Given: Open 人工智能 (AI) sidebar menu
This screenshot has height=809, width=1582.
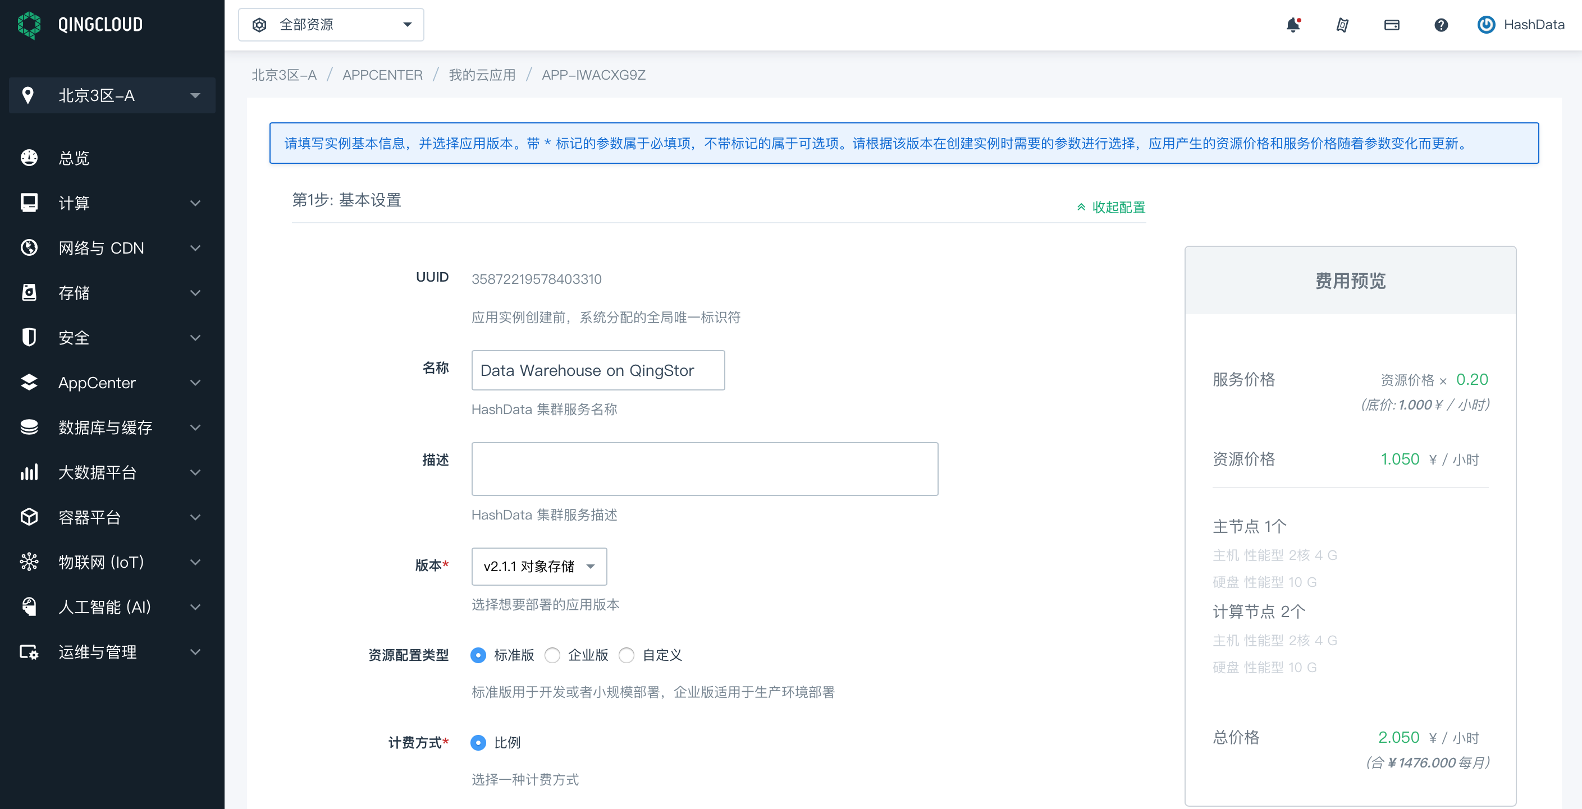Looking at the screenshot, I should tap(112, 606).
